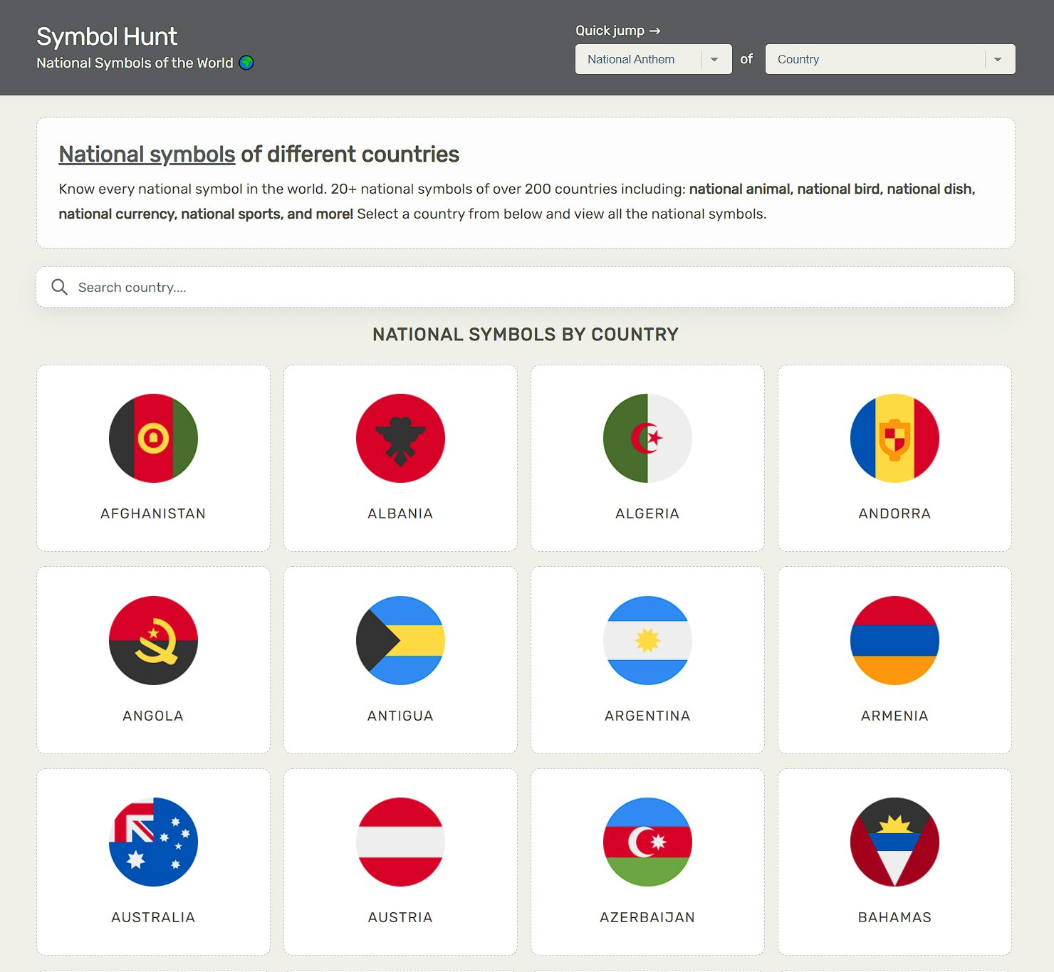
Task: Expand the Country selection dropdown
Action: pos(889,59)
